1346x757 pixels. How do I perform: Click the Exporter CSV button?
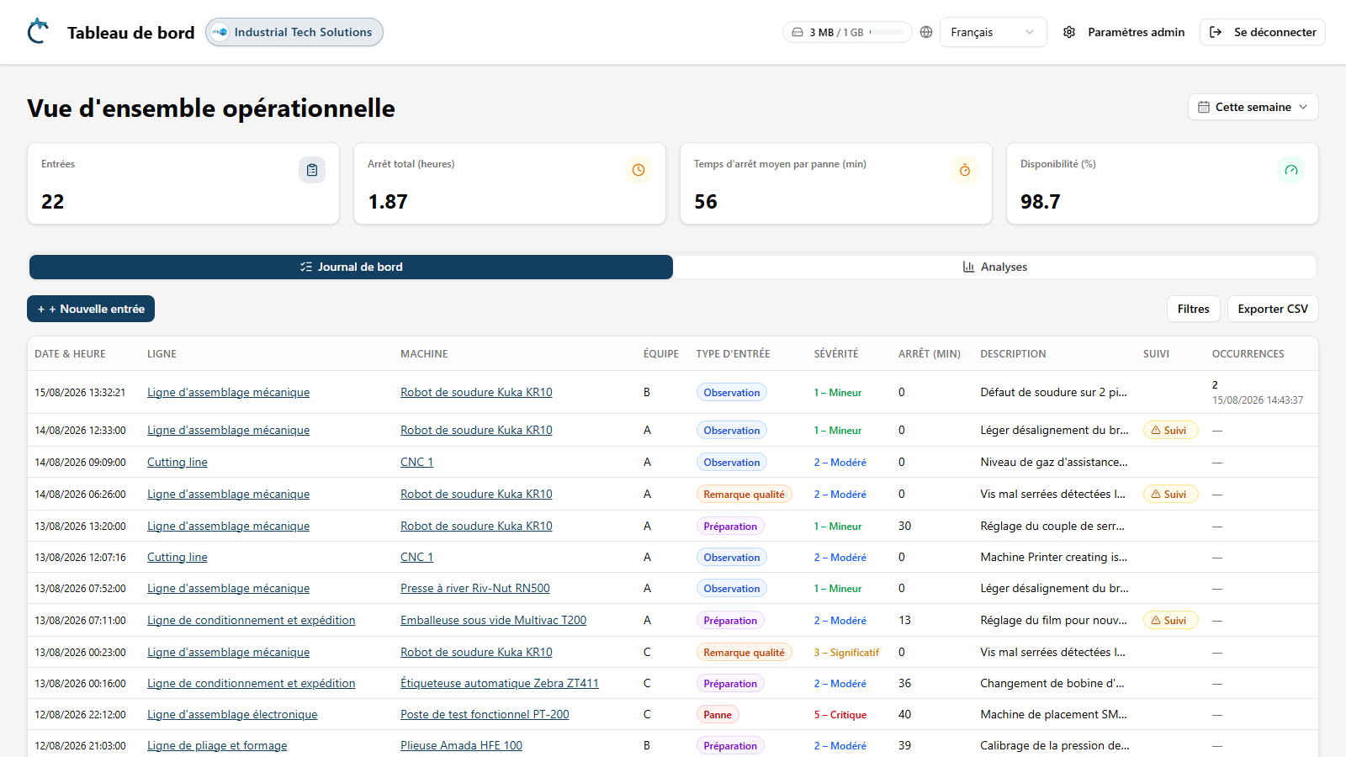[x=1273, y=309]
